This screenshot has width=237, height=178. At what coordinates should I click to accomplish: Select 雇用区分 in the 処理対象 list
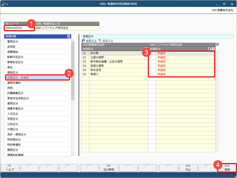point(37,41)
